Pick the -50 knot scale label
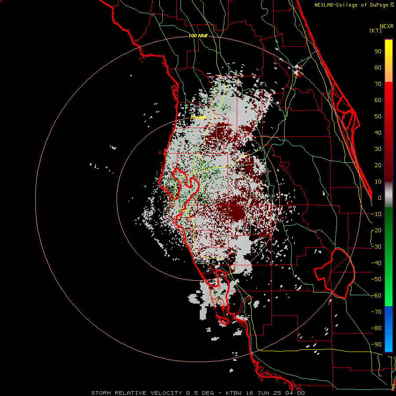Viewport: 396px width, 396px height. (376, 279)
